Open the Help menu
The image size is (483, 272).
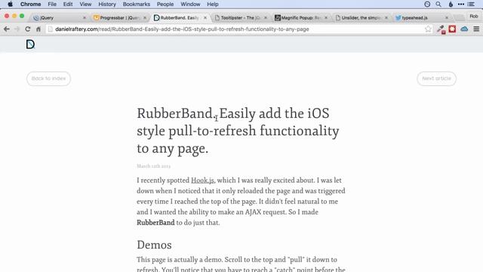click(x=213, y=4)
